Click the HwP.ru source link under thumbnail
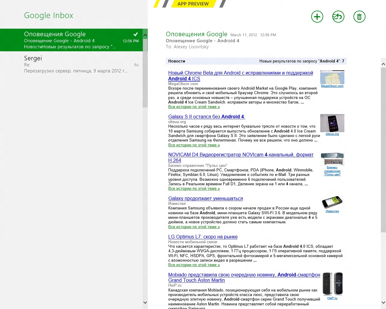This screenshot has width=386, height=309. tap(332, 298)
